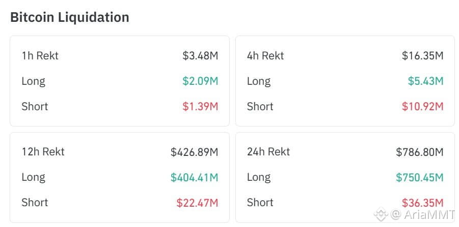
Task: Click the 12h Rekt total $426.89M
Action: [194, 151]
